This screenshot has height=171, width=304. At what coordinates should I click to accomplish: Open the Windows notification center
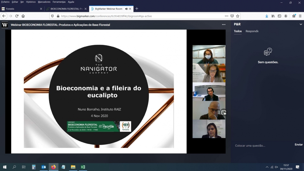[297, 167]
